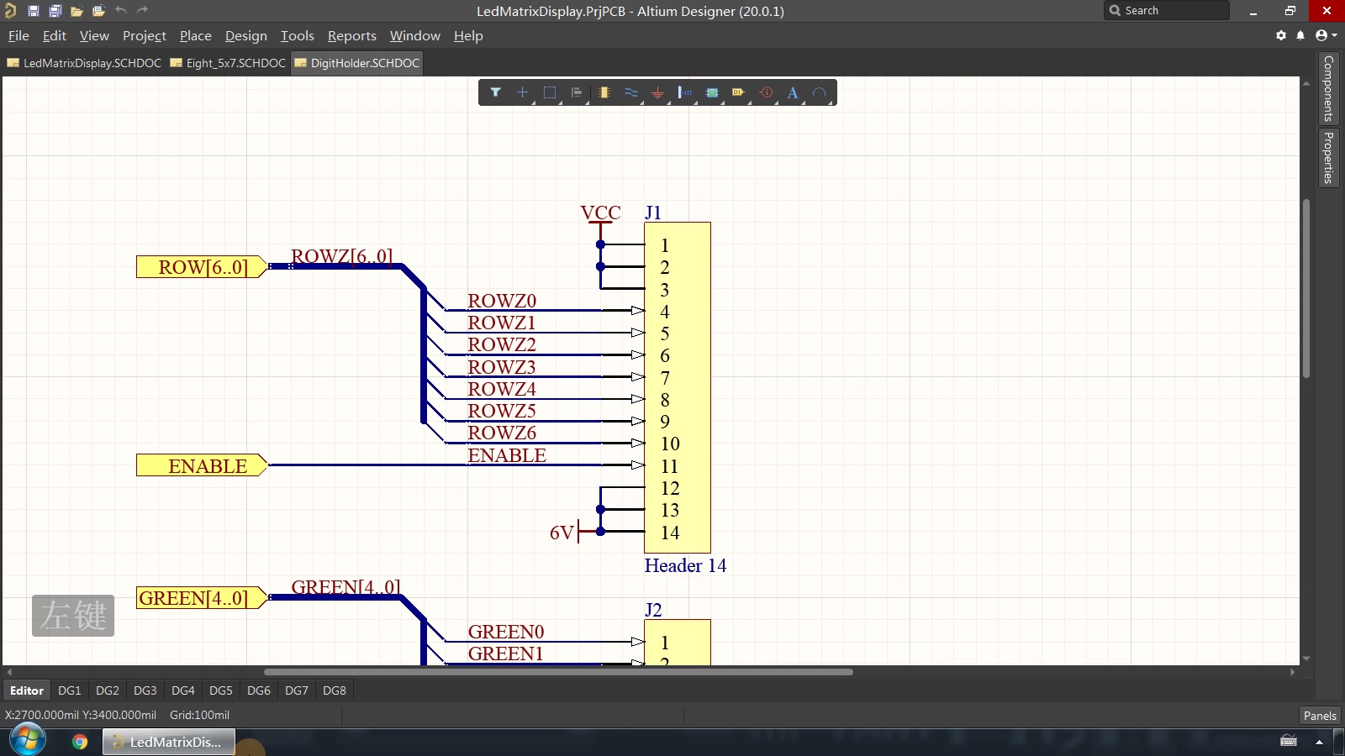Open the Design menu

246,35
